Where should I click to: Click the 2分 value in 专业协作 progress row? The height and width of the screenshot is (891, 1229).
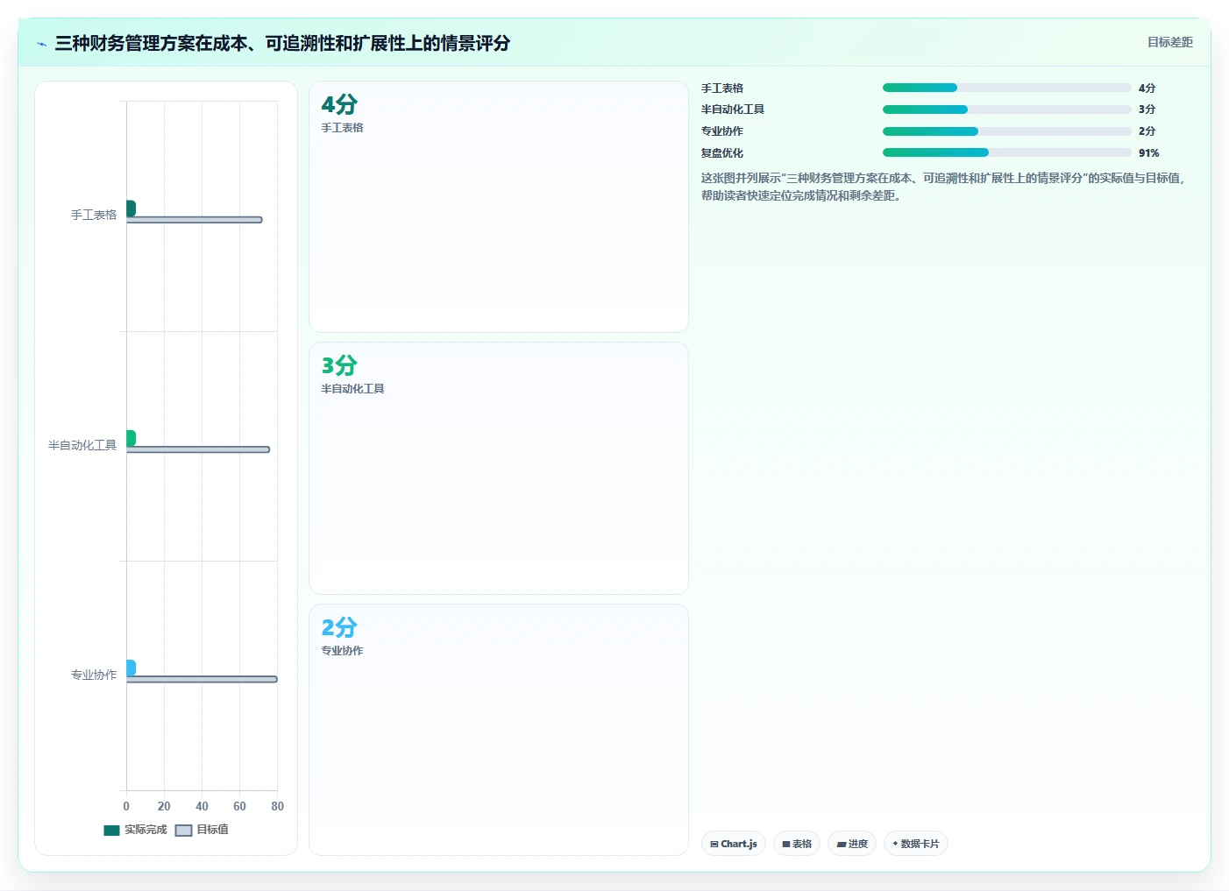1147,131
